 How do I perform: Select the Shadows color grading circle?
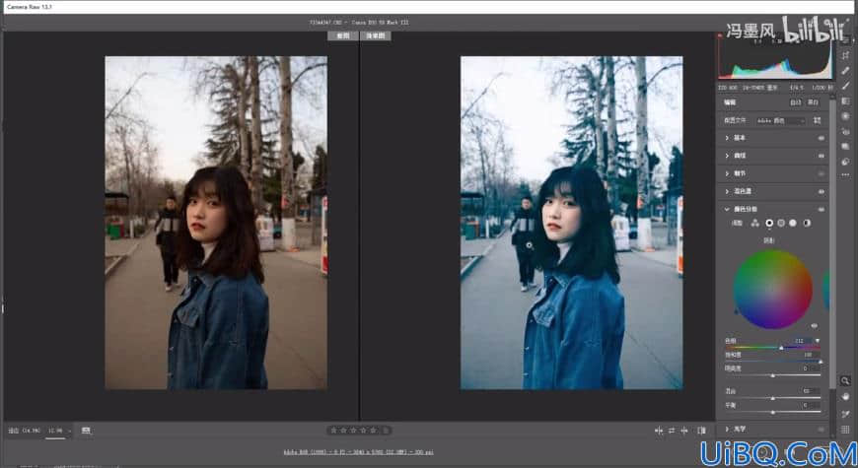tap(769, 223)
